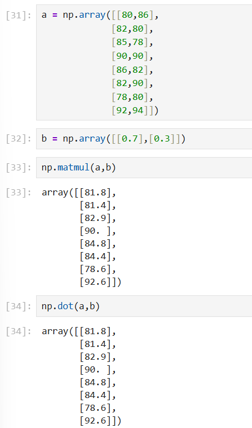
Task: Select the [33]: input prompt of the matmul cell
Action: tap(19, 168)
